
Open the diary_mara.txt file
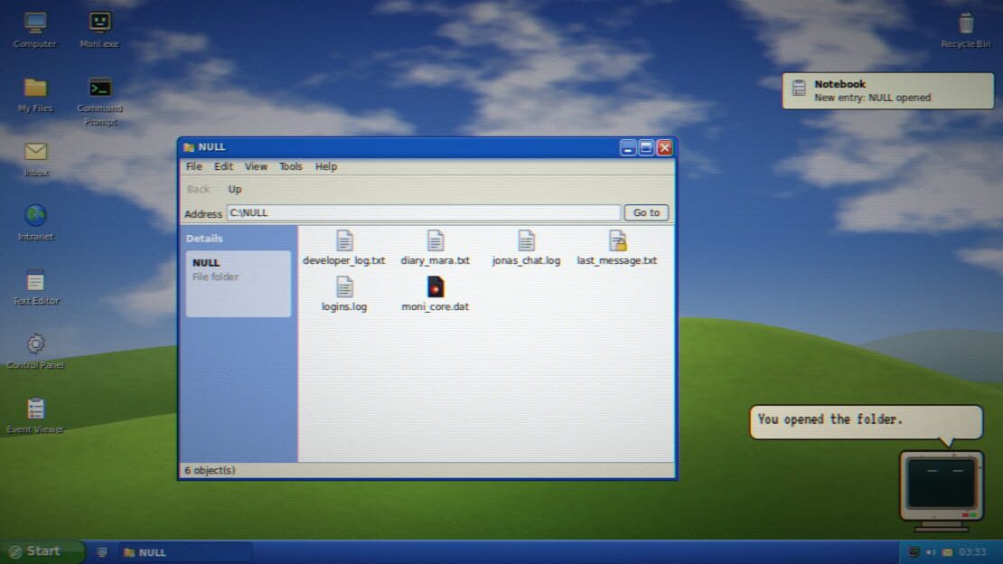click(435, 248)
